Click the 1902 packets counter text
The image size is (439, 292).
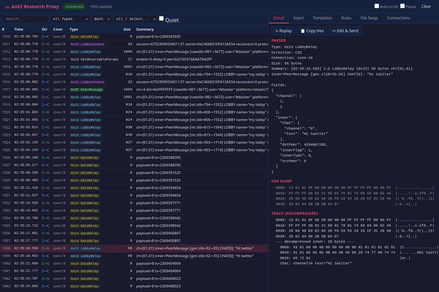point(101,7)
